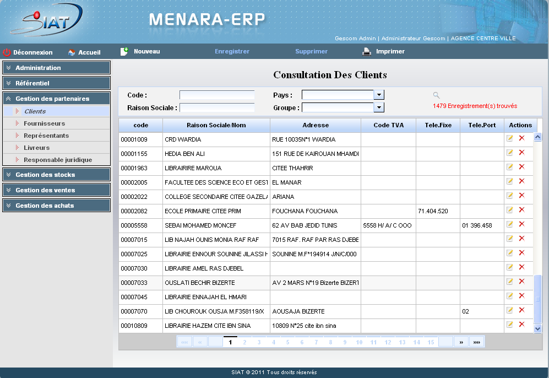Click the Déconnexion power icon
The height and width of the screenshot is (378, 549).
pyautogui.click(x=7, y=52)
